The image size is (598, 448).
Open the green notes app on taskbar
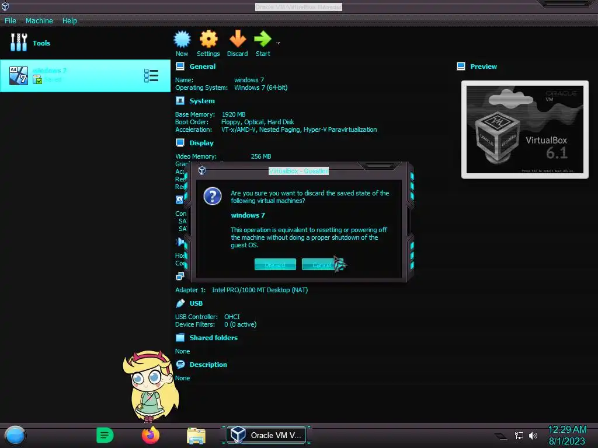(x=105, y=435)
